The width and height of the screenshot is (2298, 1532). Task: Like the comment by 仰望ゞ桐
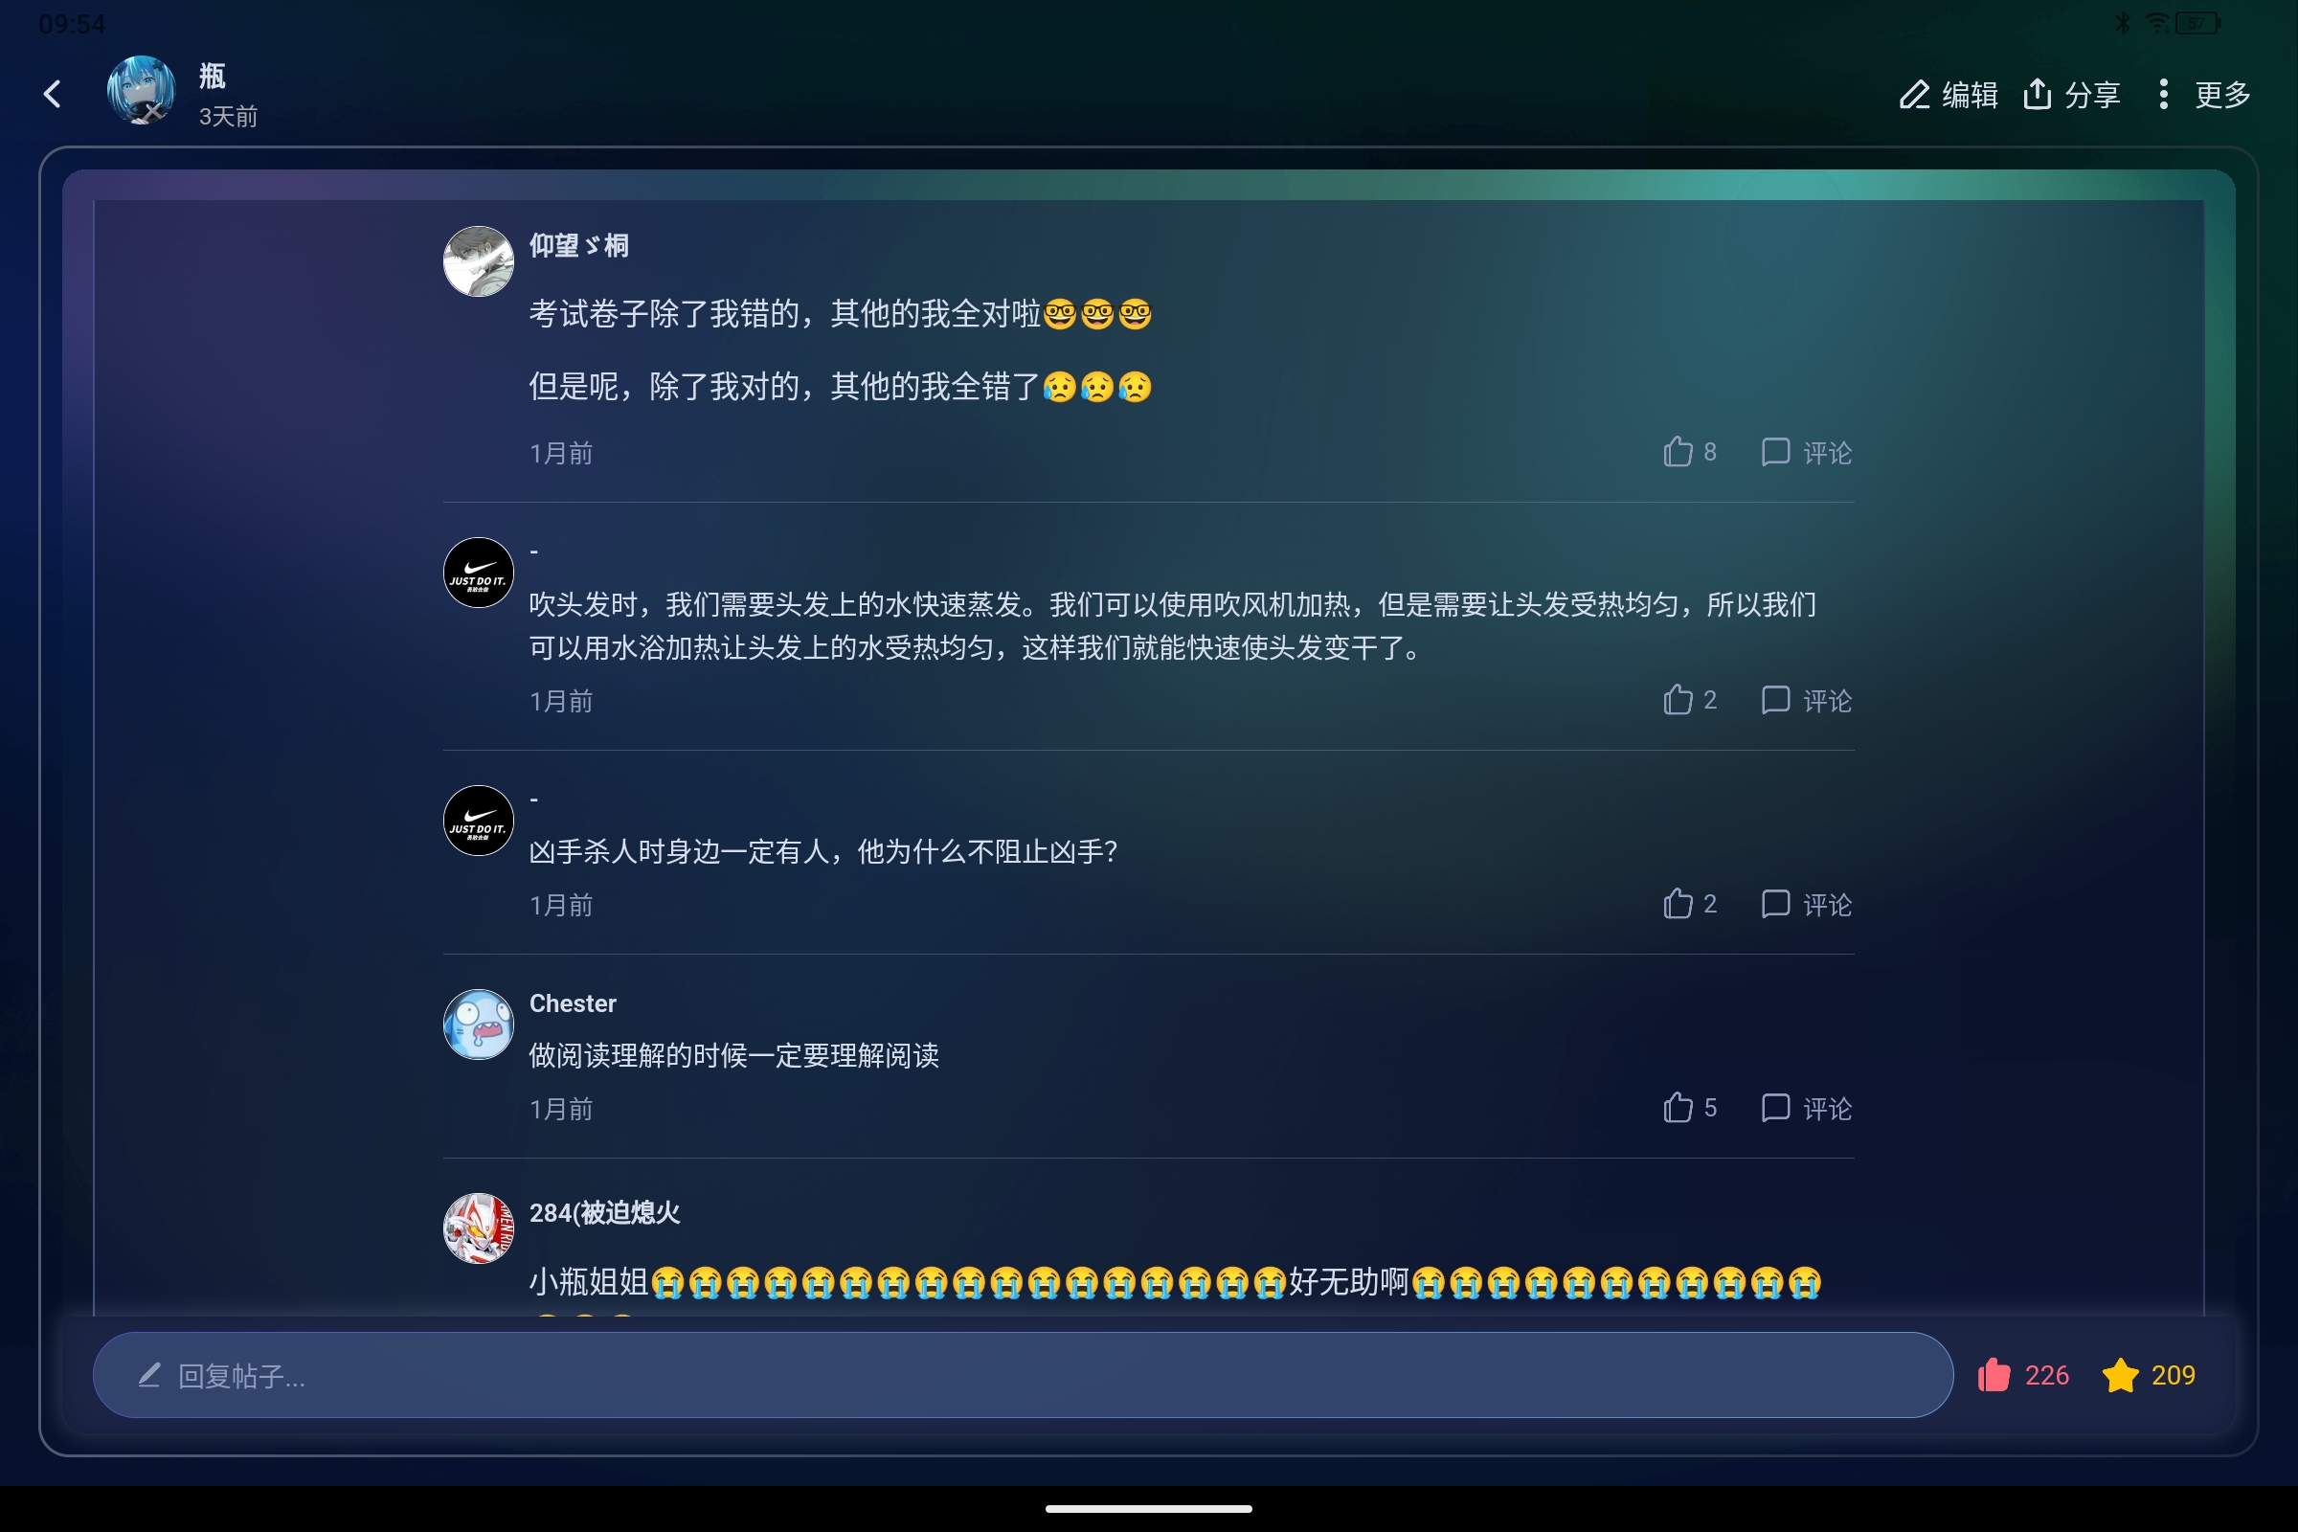(x=1689, y=452)
